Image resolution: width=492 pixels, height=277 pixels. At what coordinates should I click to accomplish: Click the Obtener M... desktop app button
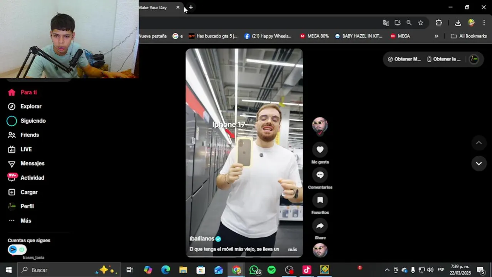(x=404, y=59)
